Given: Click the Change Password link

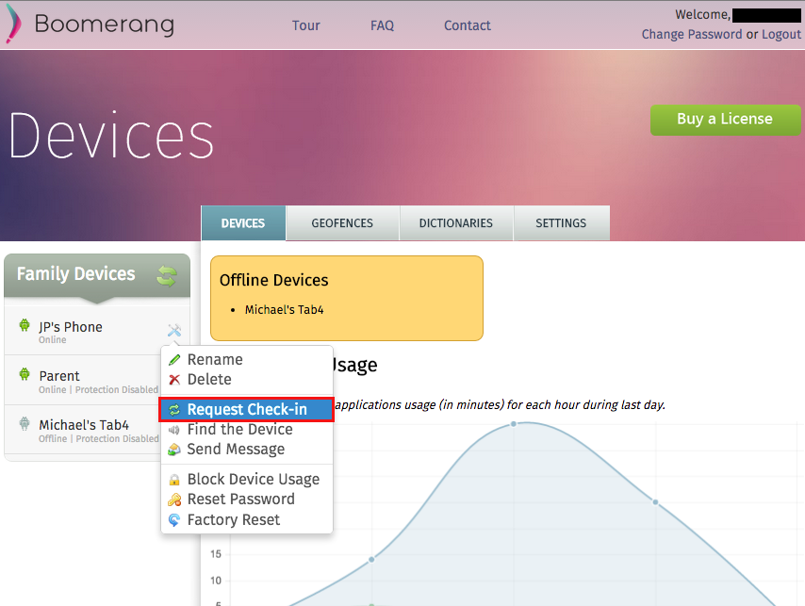Looking at the screenshot, I should pyautogui.click(x=692, y=34).
